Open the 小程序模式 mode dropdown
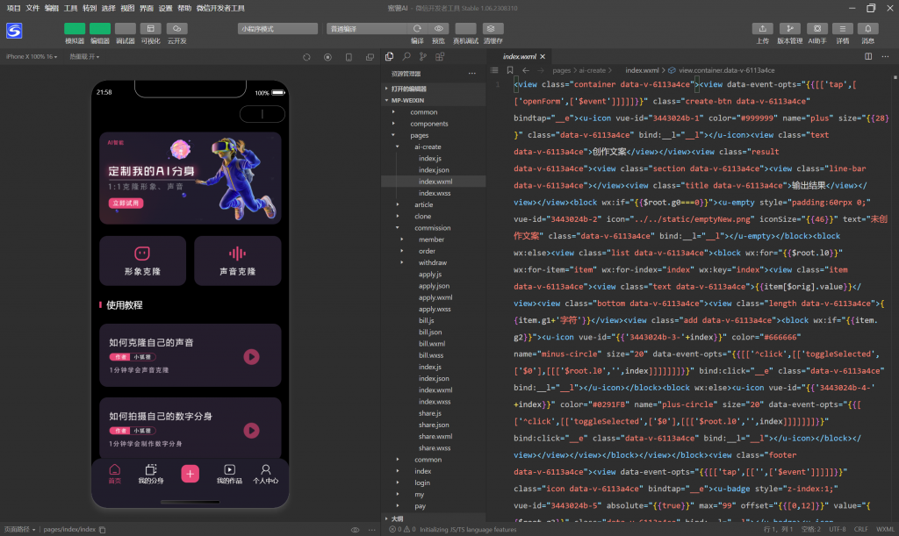Viewport: 899px width, 536px height. [277, 29]
